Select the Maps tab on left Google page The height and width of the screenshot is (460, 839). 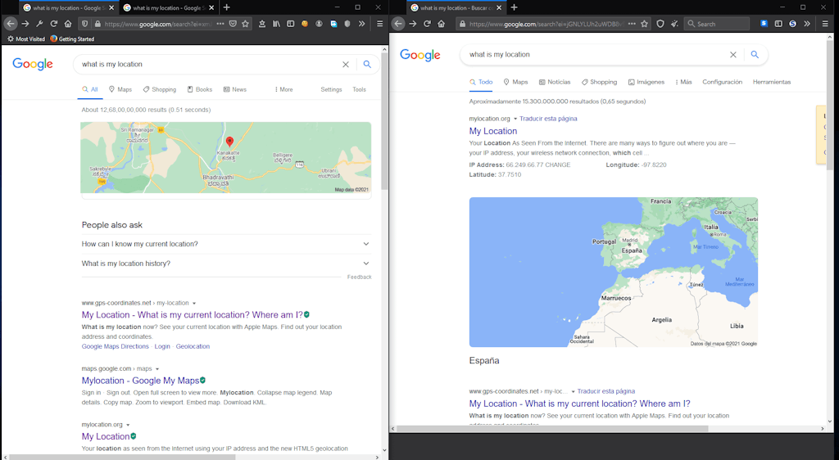click(120, 90)
